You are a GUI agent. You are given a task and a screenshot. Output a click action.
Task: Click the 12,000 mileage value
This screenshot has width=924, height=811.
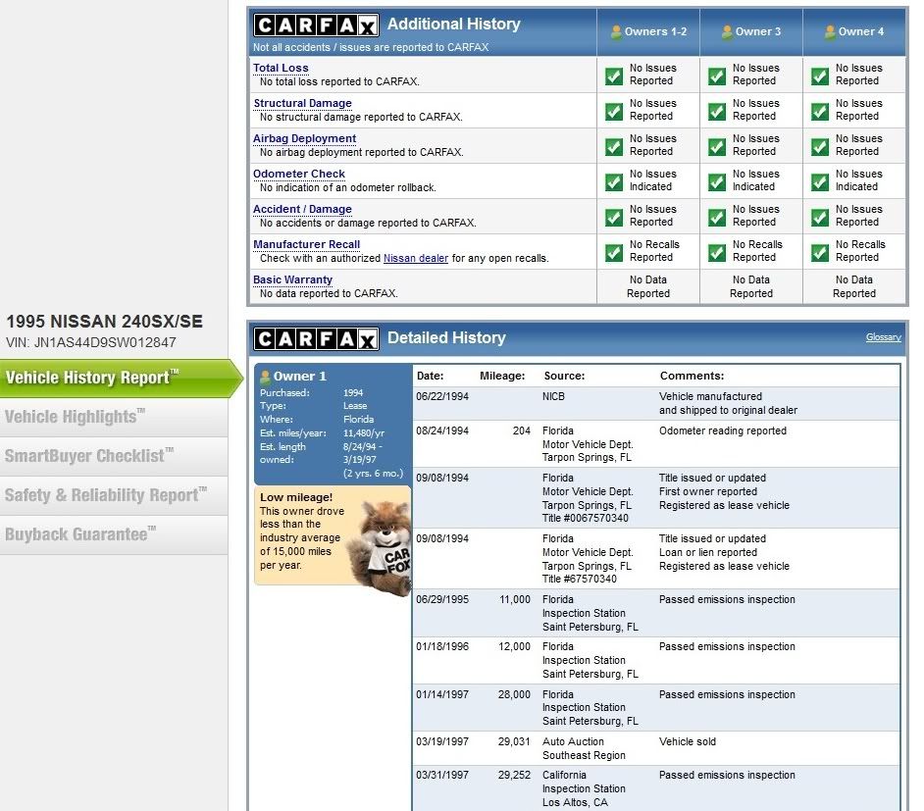click(x=514, y=646)
